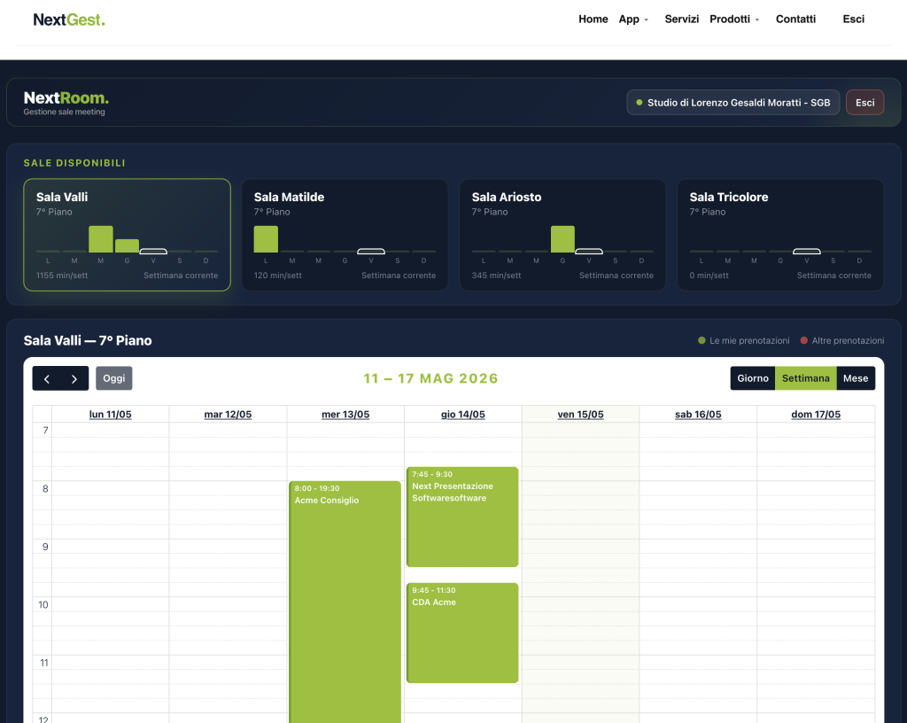The image size is (907, 723).
Task: Click Sala Valli Thursday usage bar
Action: click(x=128, y=245)
